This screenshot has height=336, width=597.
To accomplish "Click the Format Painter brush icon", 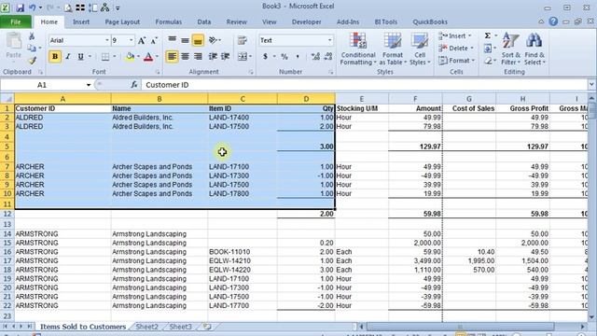I will coord(32,61).
